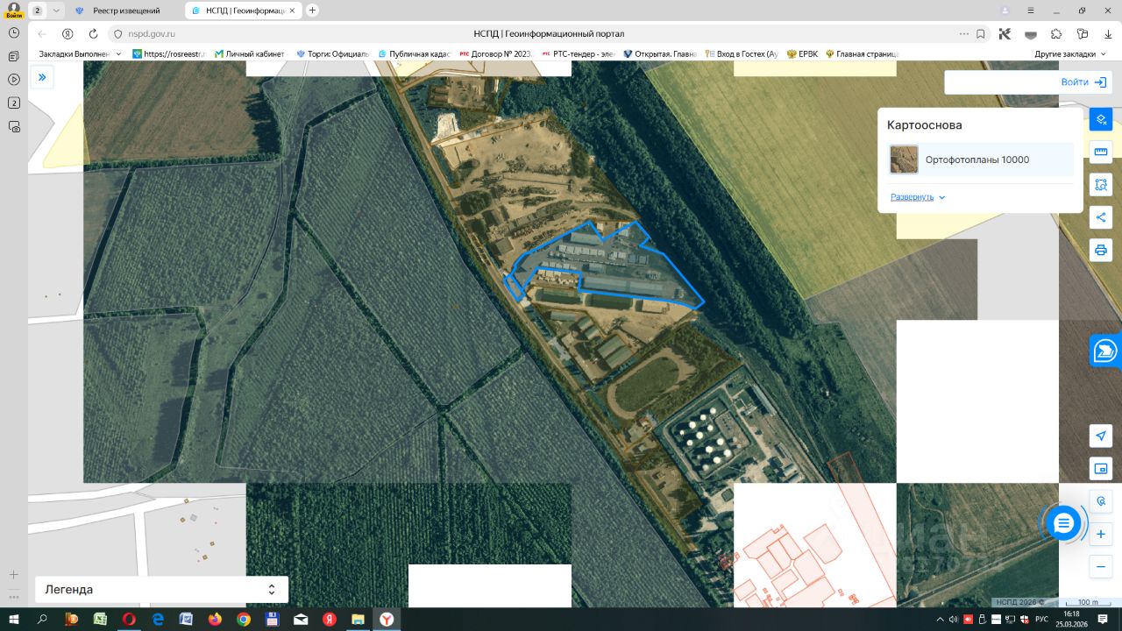
Task: Open the ЕРВК bookmark
Action: (802, 53)
